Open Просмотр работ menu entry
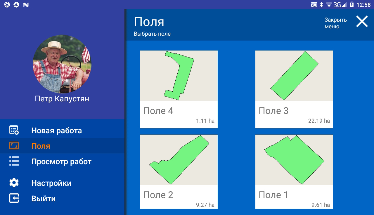Viewport: 374px width, 215px height. pyautogui.click(x=62, y=161)
